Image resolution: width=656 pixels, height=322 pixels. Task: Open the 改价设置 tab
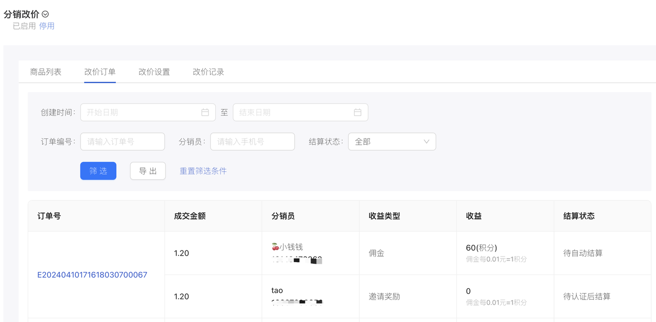(x=154, y=72)
